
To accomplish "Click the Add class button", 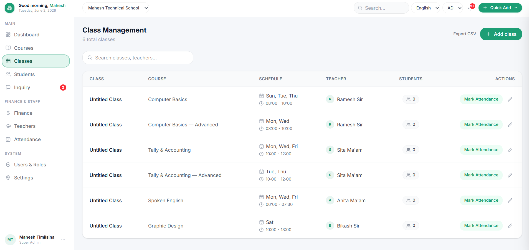I will pyautogui.click(x=501, y=34).
